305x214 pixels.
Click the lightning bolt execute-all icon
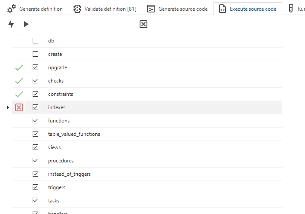(x=11, y=24)
